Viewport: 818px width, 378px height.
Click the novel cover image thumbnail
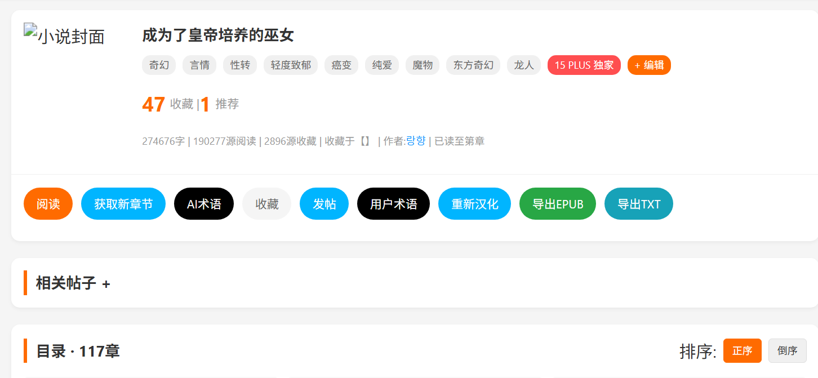tap(64, 36)
